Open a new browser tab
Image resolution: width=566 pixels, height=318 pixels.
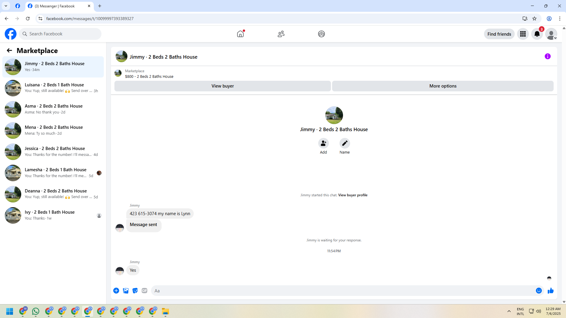[x=100, y=6]
